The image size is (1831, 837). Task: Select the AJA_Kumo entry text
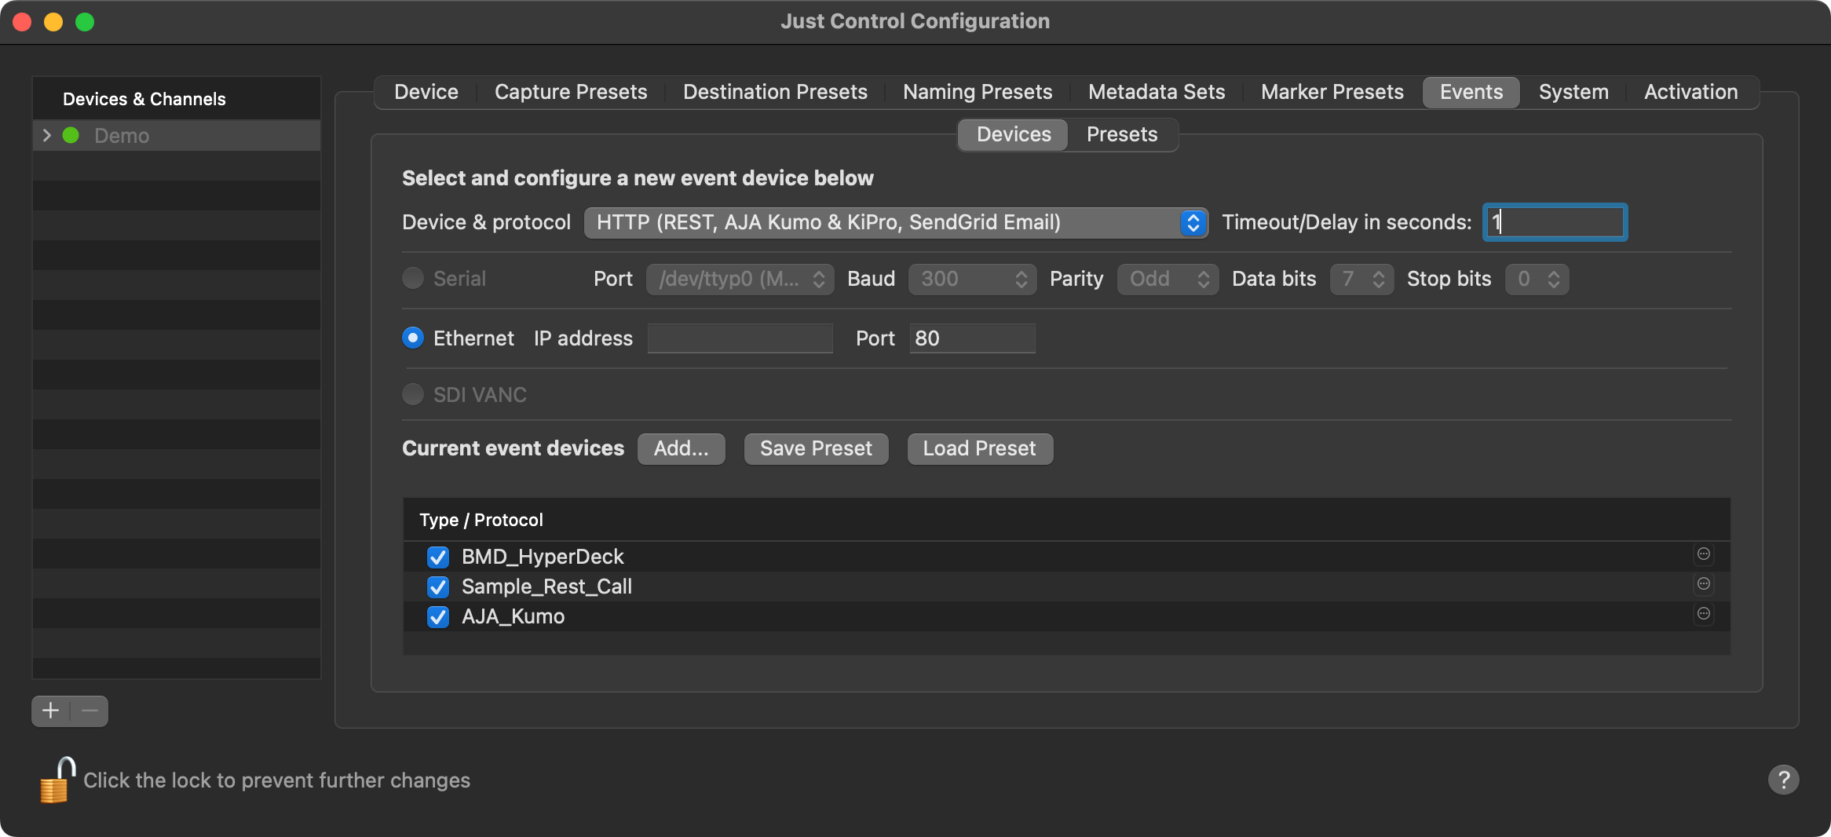[513, 616]
